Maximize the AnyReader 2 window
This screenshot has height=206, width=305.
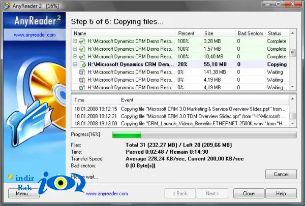pyautogui.click(x=279, y=4)
